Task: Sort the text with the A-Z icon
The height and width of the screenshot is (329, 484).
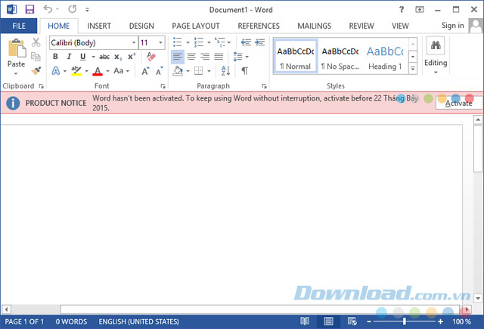Action: (225, 70)
